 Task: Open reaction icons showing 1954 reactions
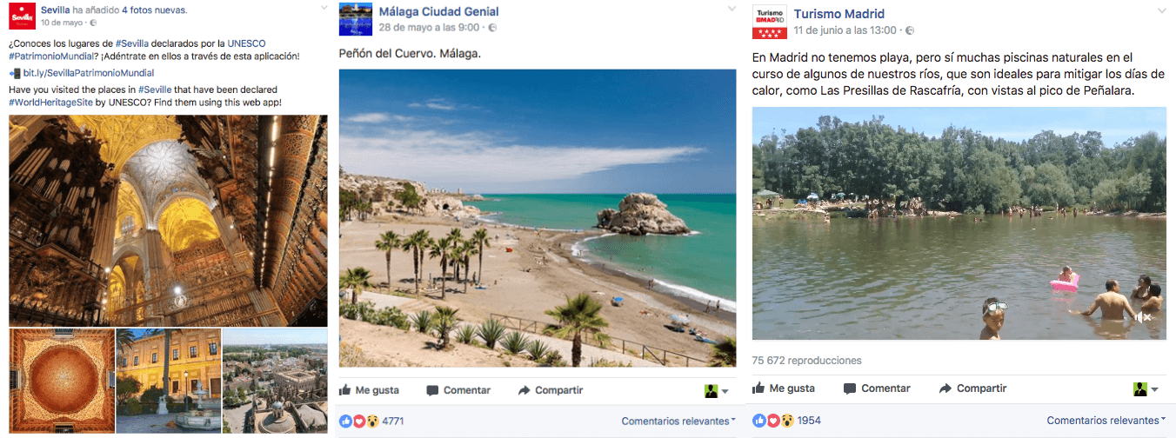click(773, 421)
